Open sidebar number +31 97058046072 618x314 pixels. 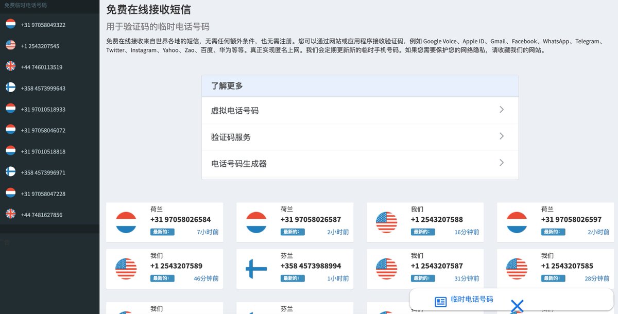tap(43, 130)
